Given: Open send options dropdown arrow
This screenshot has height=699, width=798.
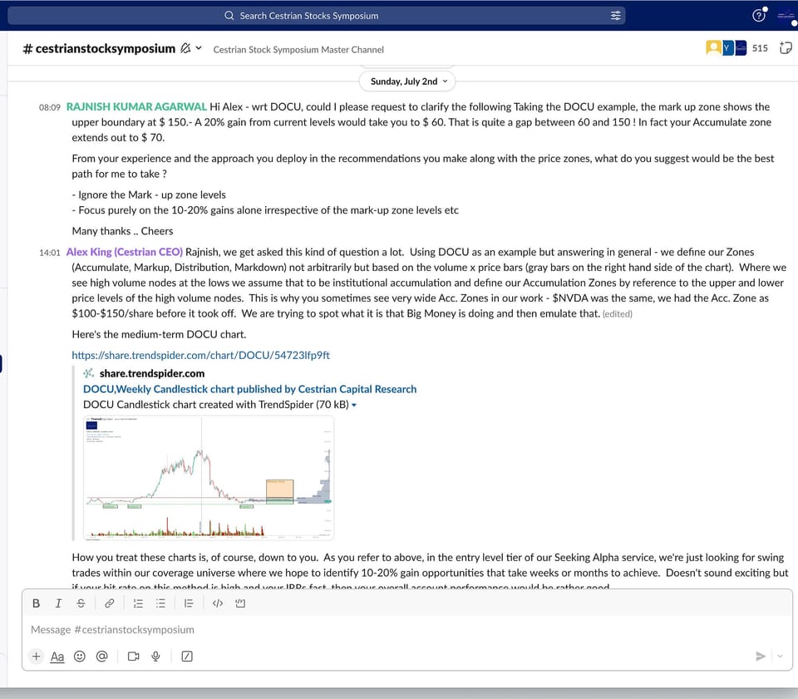Looking at the screenshot, I should [780, 657].
